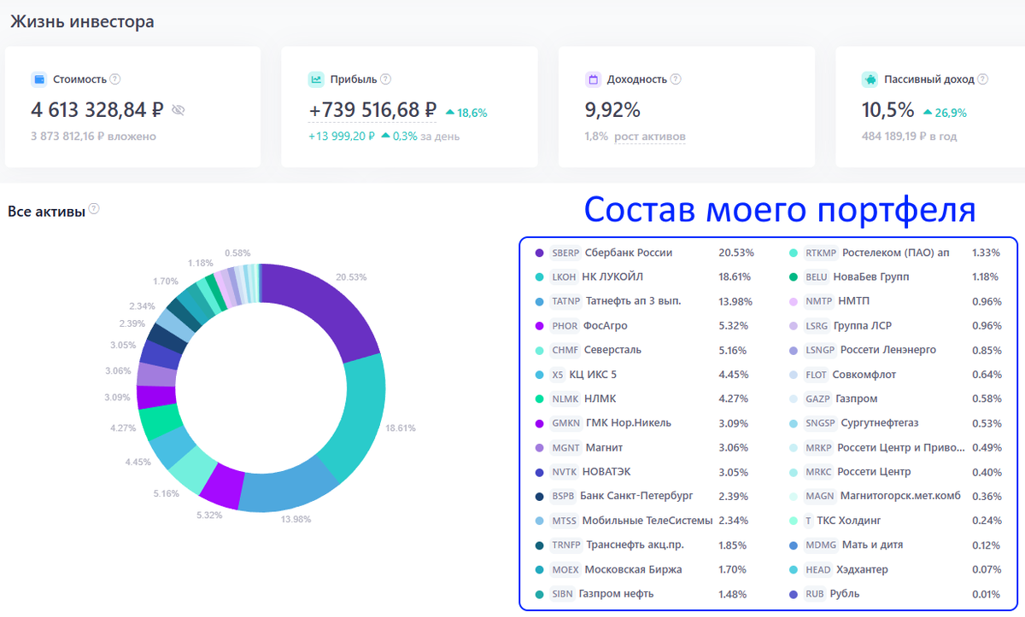Select 'Мать и дитя' in the legend

872,544
